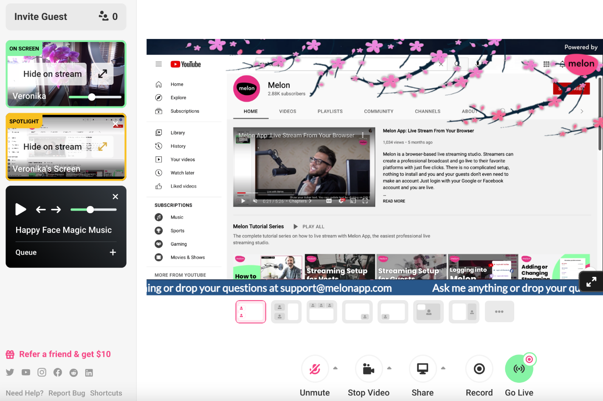Switch to the CHANNELS channel tab
This screenshot has width=603, height=401.
point(428,111)
